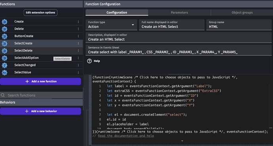Click the Search functions field

click(x=42, y=95)
